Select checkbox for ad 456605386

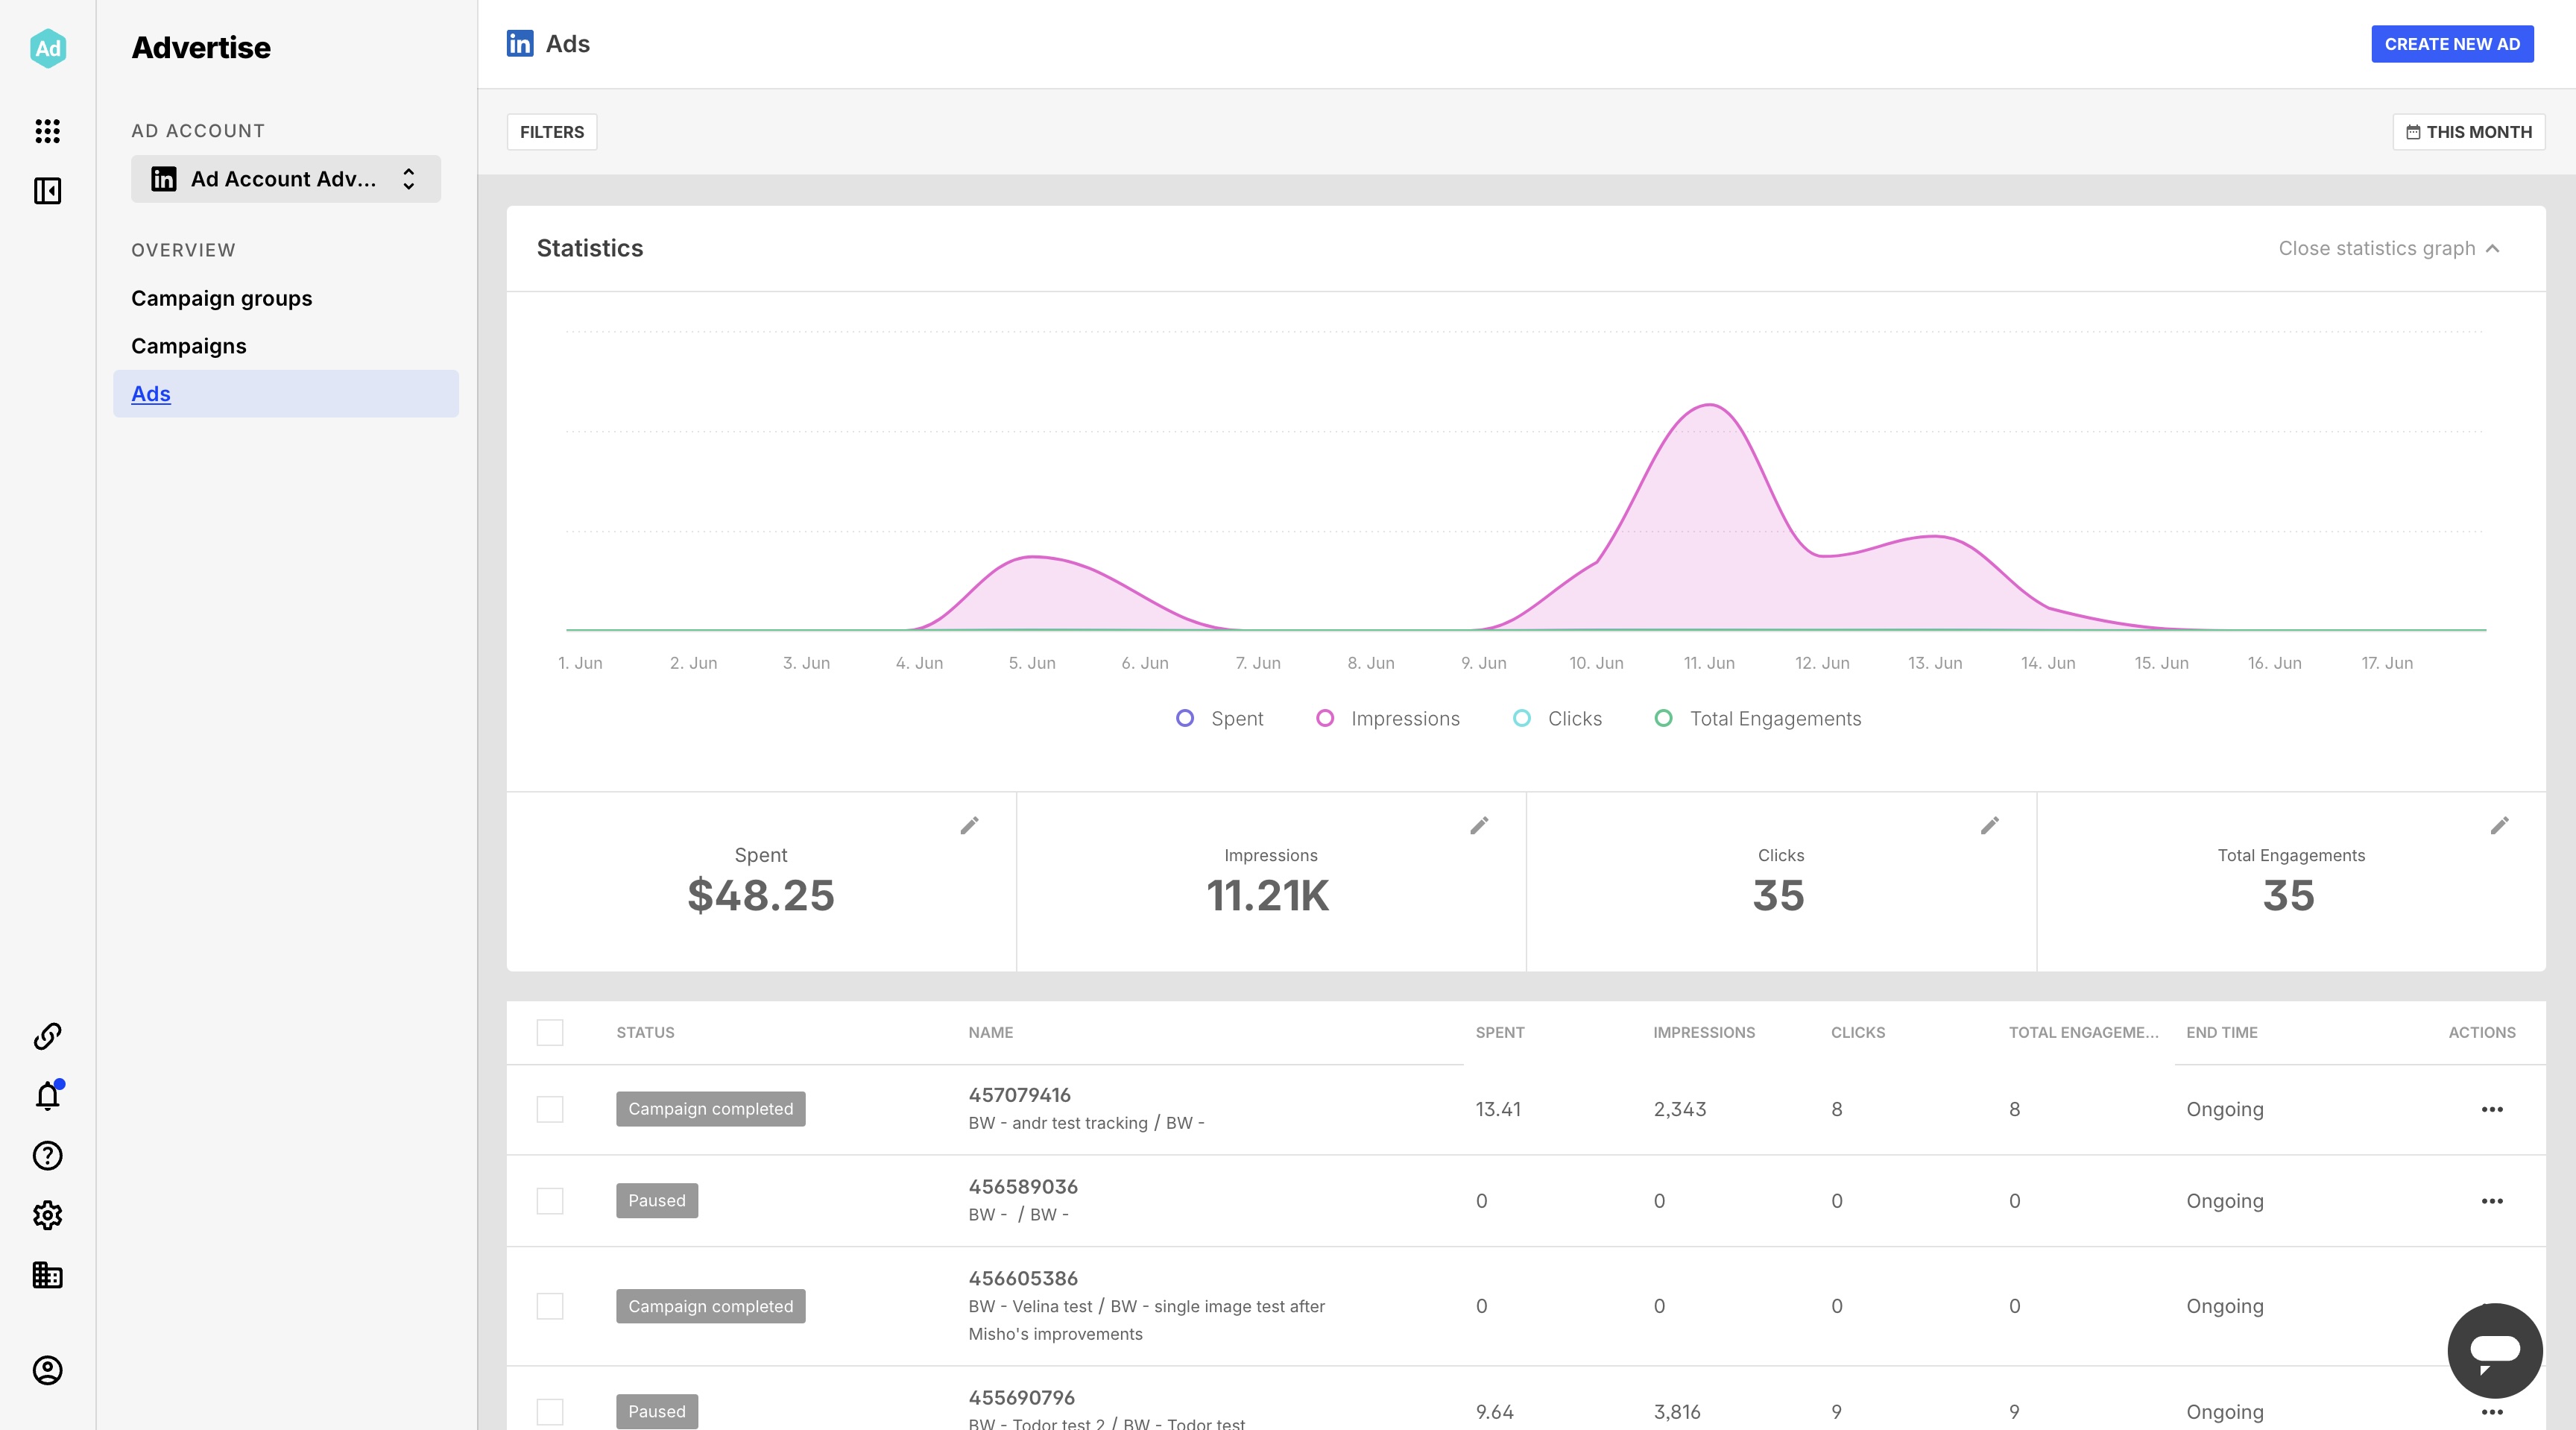[x=550, y=1306]
